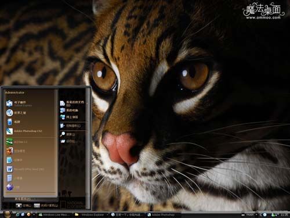Open My Computer in Start menu
The width and height of the screenshot is (290, 218).
tap(72, 110)
